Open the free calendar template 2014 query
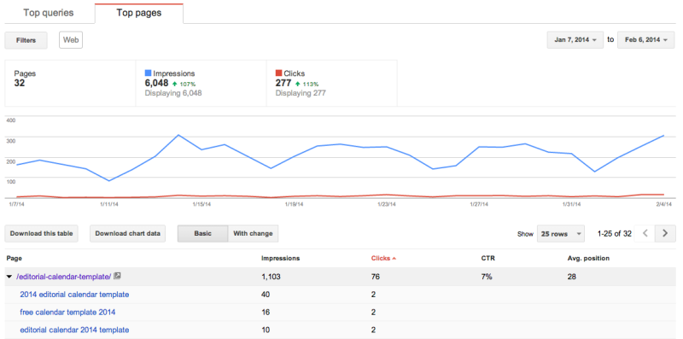Screen dimensions: 683x339 click(x=67, y=313)
